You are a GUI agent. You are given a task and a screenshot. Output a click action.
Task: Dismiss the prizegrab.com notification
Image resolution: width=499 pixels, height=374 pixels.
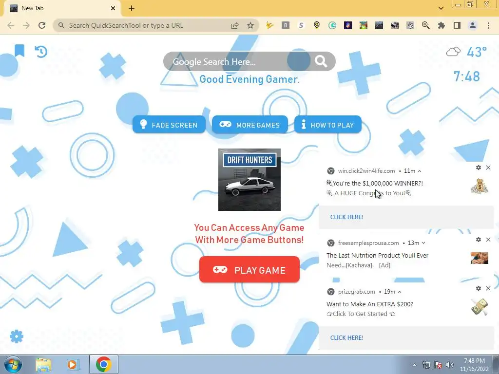[488, 288]
